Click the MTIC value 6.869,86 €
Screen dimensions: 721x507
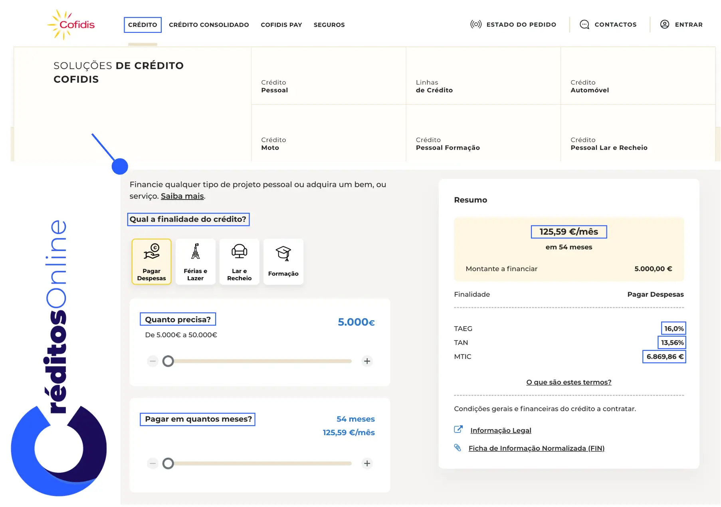(x=665, y=357)
